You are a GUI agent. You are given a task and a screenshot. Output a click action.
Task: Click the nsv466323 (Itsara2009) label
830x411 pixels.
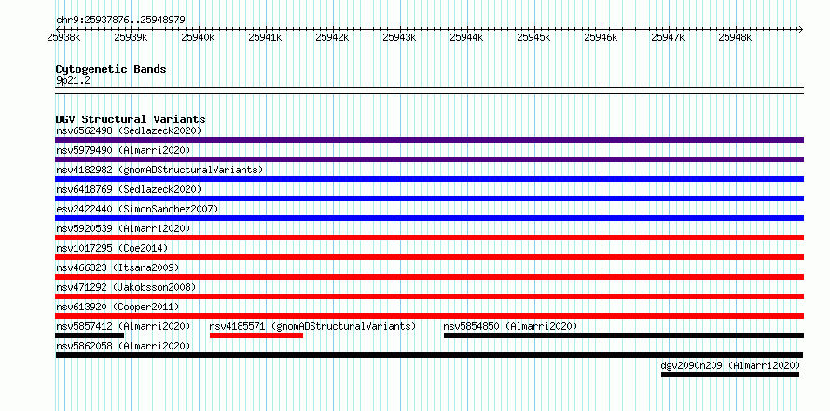(x=118, y=267)
